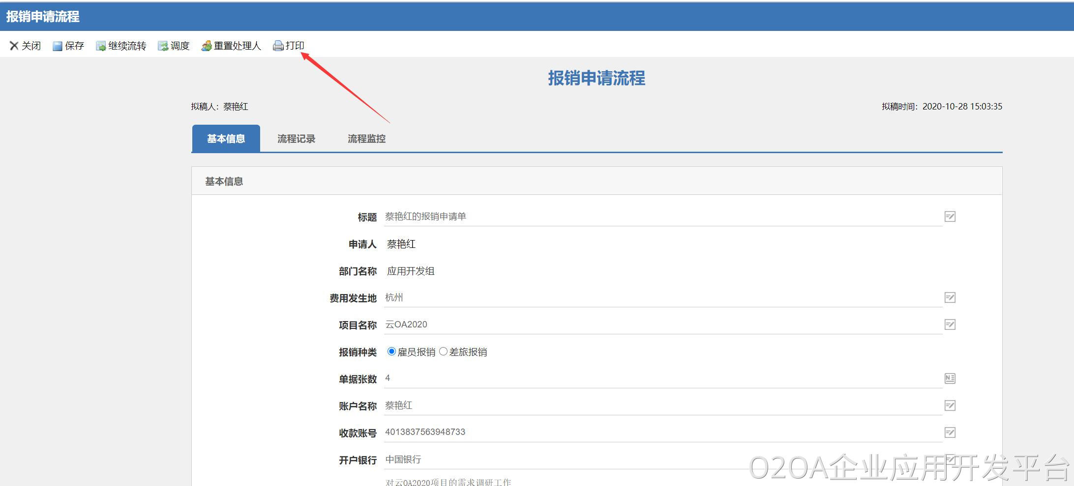Click the 重置处理人 toolbar icon

tap(207, 46)
